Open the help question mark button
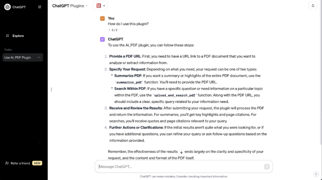The width and height of the screenshot is (322, 180). tap(316, 174)
